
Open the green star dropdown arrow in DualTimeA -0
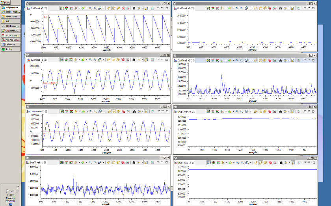[x=87, y=8]
